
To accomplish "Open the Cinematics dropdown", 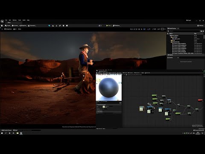I will tap(32, 26).
